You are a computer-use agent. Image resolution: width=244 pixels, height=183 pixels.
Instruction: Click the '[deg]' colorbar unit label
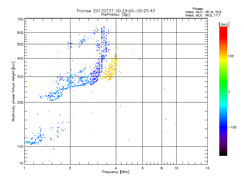tap(224, 24)
